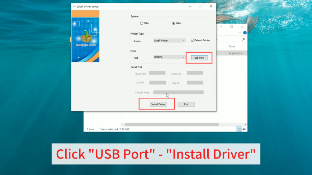Select the 32bit system radio button

point(141,23)
